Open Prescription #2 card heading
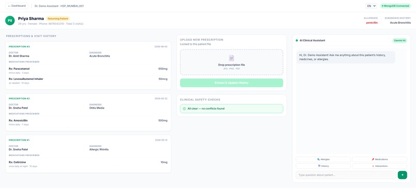 tap(19, 98)
